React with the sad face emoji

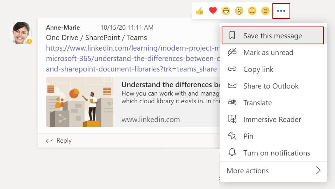[x=252, y=11]
